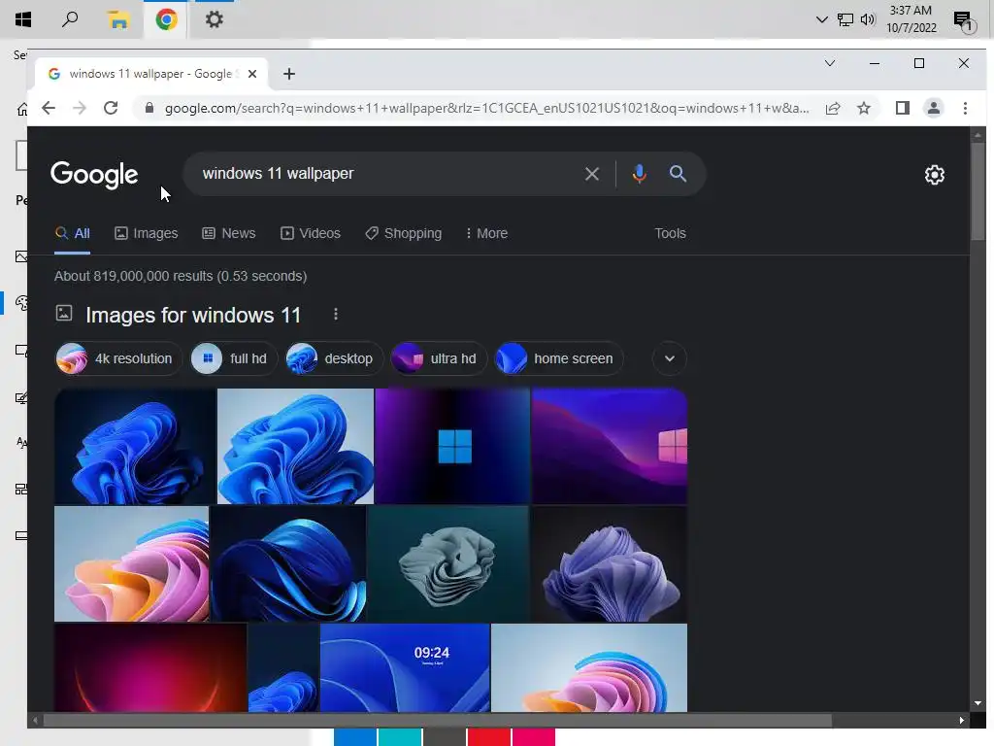Open the light blue bloom wallpaper thumbnail
The width and height of the screenshot is (994, 746).
tap(295, 446)
